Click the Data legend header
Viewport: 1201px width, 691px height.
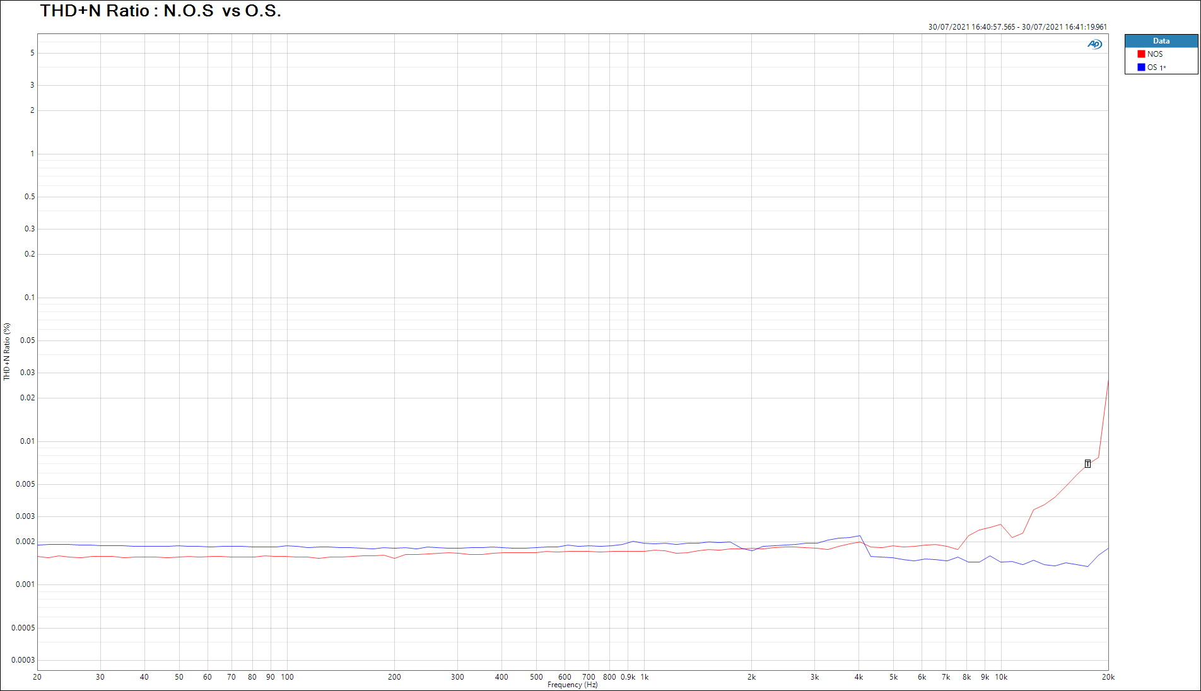(1161, 41)
